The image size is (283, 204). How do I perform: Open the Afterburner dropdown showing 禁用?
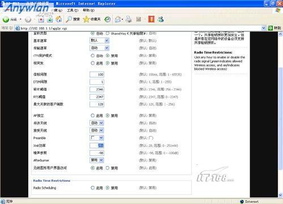pos(97,160)
